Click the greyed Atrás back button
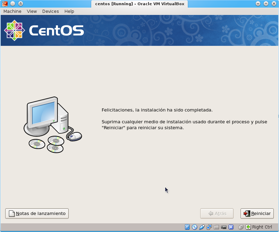This screenshot has height=232, width=279. pyautogui.click(x=217, y=214)
